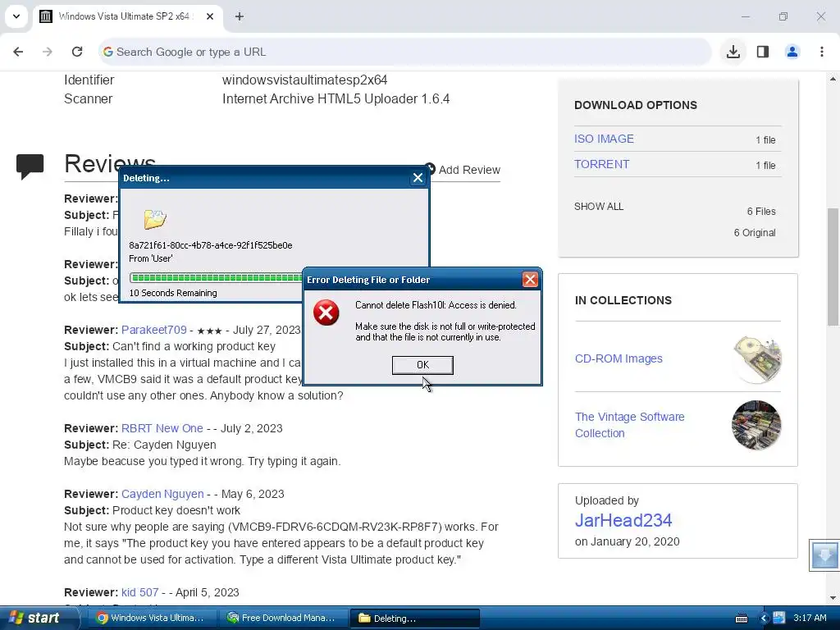This screenshot has height=630, width=840.
Task: Switch to Chrome Windows Vista taskbar button
Action: pos(152,619)
